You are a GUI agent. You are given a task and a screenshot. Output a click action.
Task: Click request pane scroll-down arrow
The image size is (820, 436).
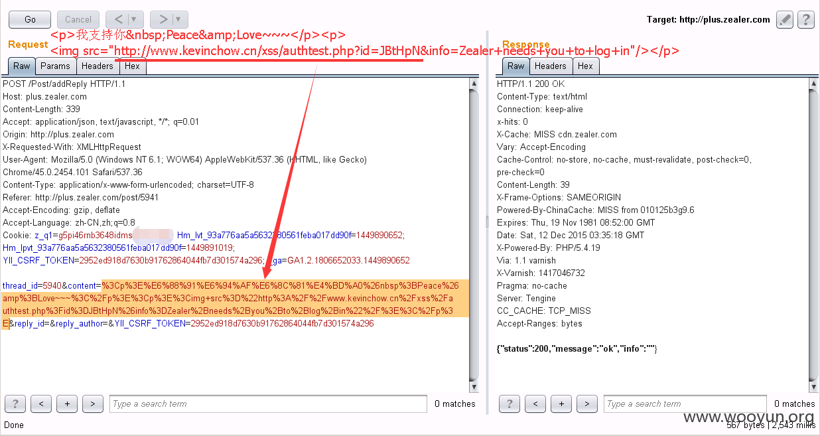pyautogui.click(x=474, y=386)
